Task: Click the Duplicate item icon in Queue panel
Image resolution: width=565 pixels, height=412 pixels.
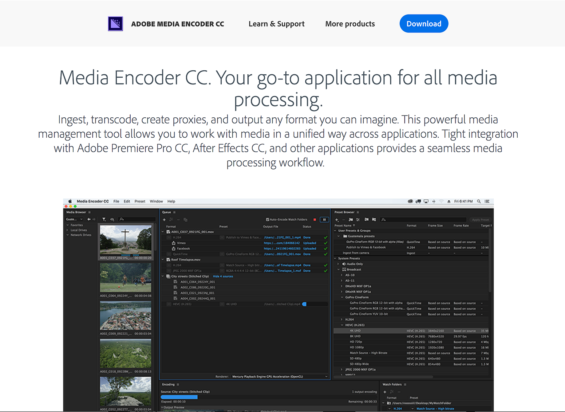Action: (186, 220)
